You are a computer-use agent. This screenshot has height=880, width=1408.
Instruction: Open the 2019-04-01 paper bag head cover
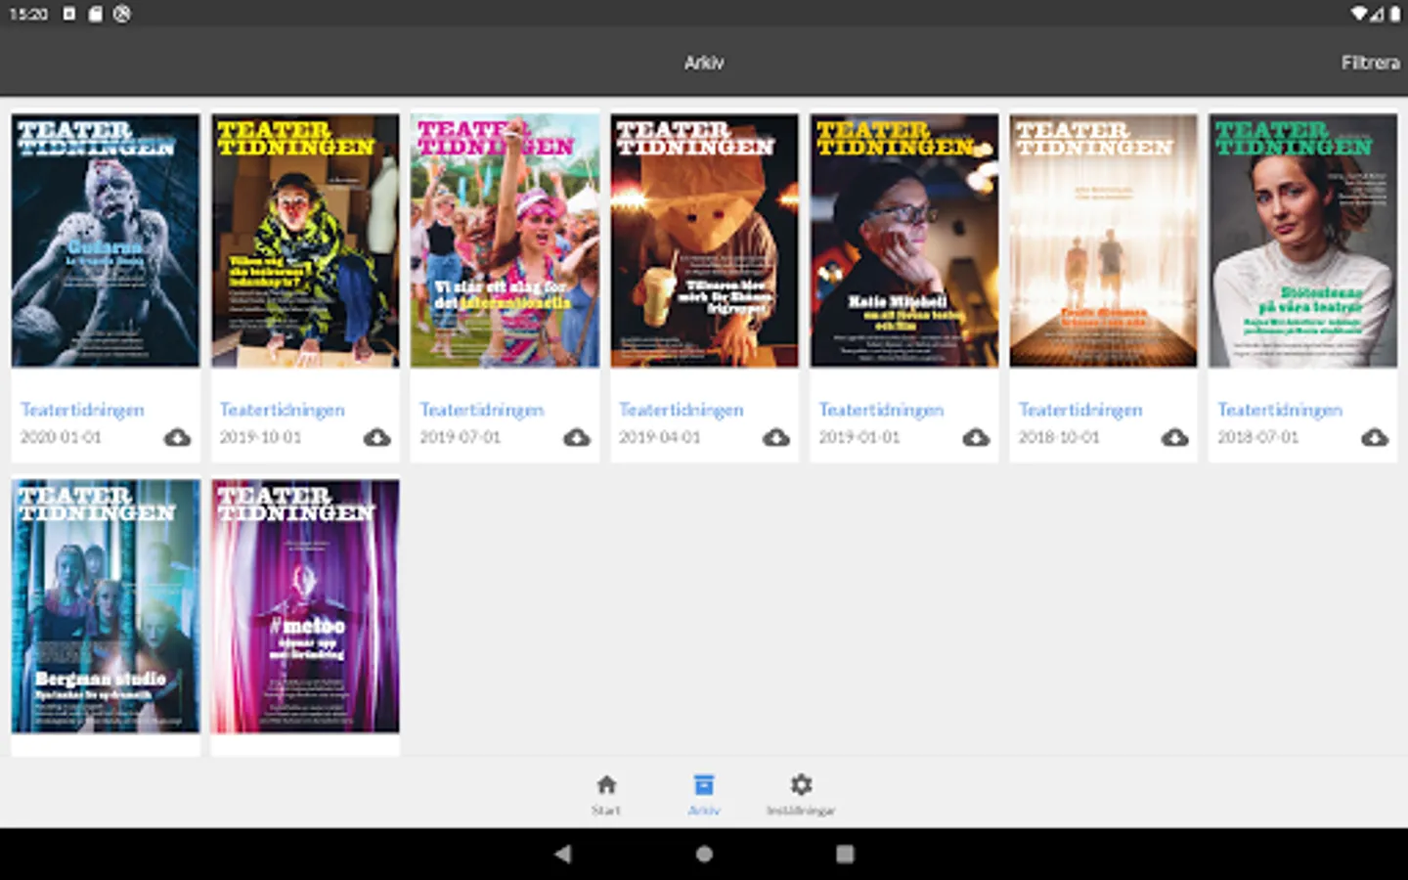click(704, 241)
